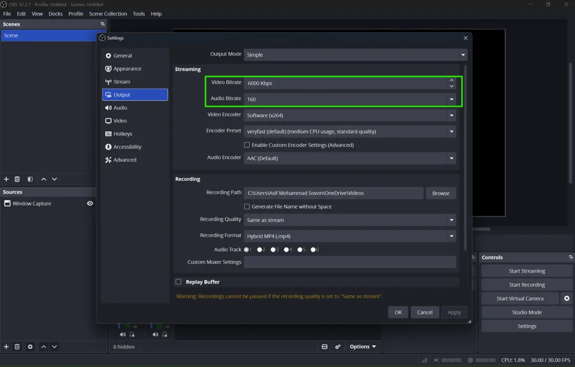Configure virtual camera gear icon

click(x=567, y=298)
